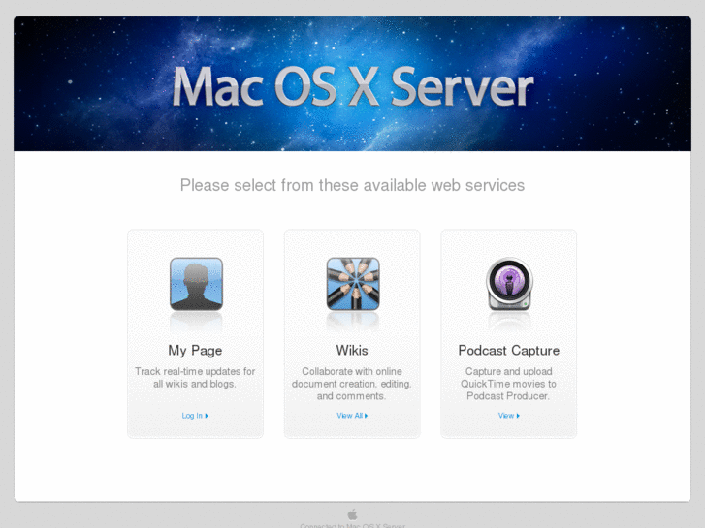Click the Wikis heading

click(352, 351)
